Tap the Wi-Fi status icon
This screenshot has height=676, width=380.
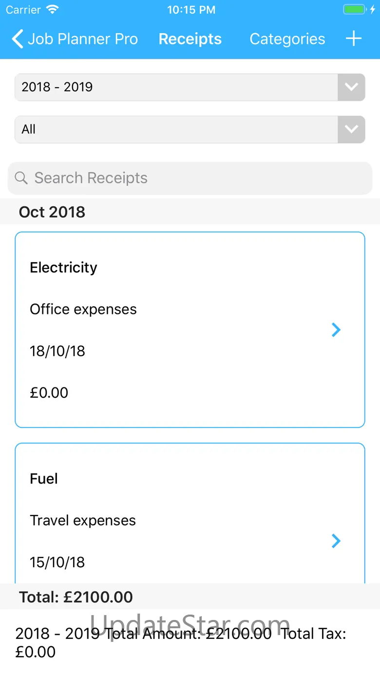click(x=52, y=10)
